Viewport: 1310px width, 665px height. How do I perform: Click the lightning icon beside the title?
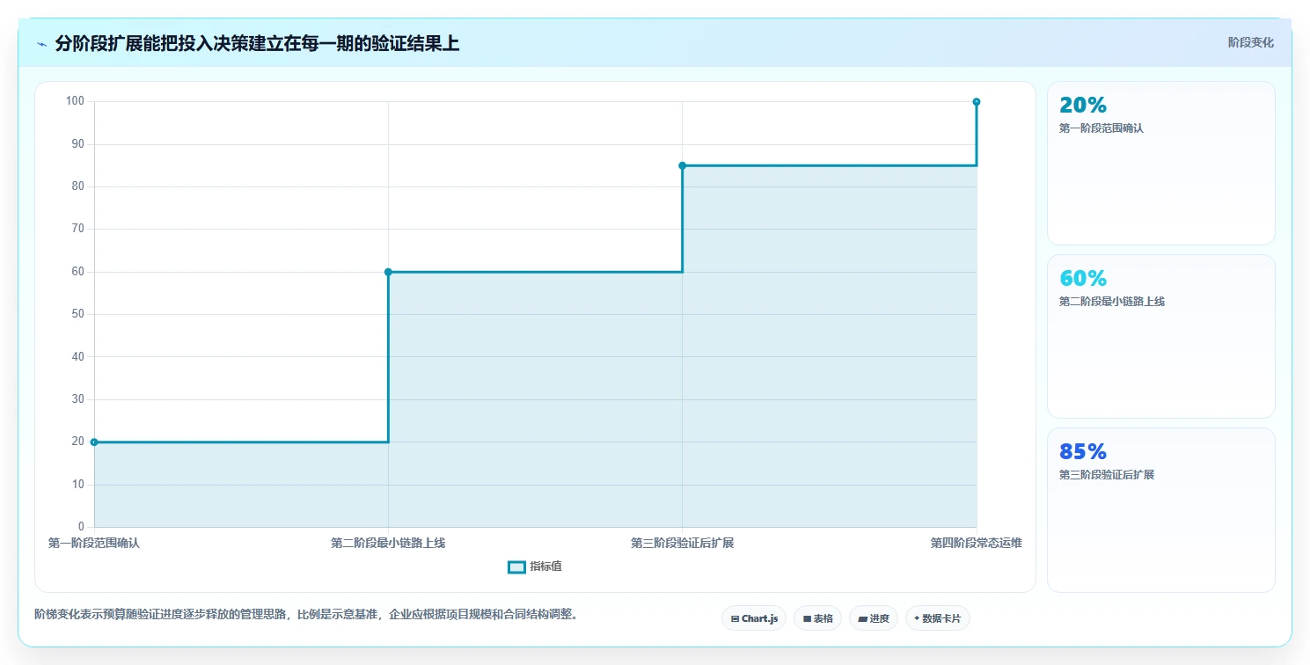[41, 44]
